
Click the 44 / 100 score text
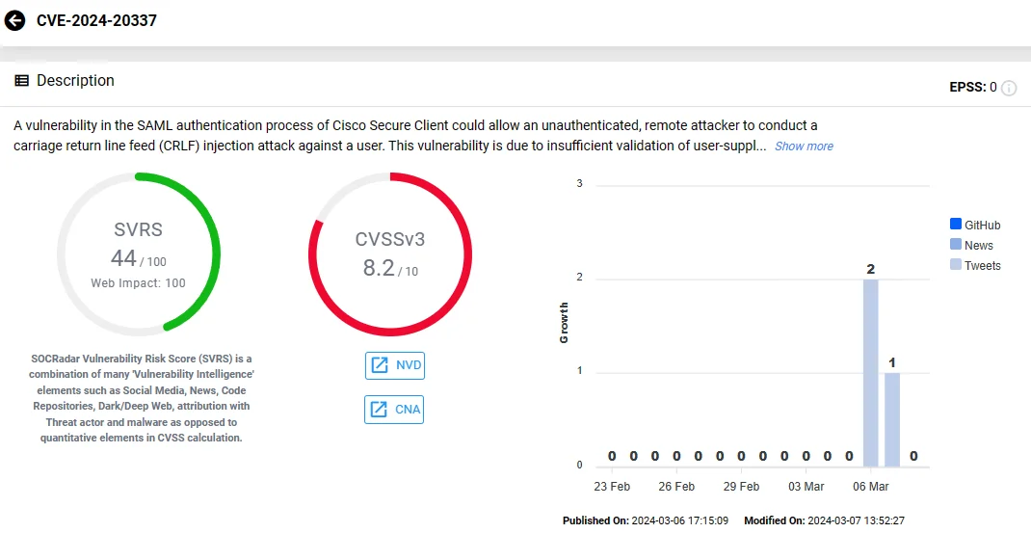[x=138, y=258]
